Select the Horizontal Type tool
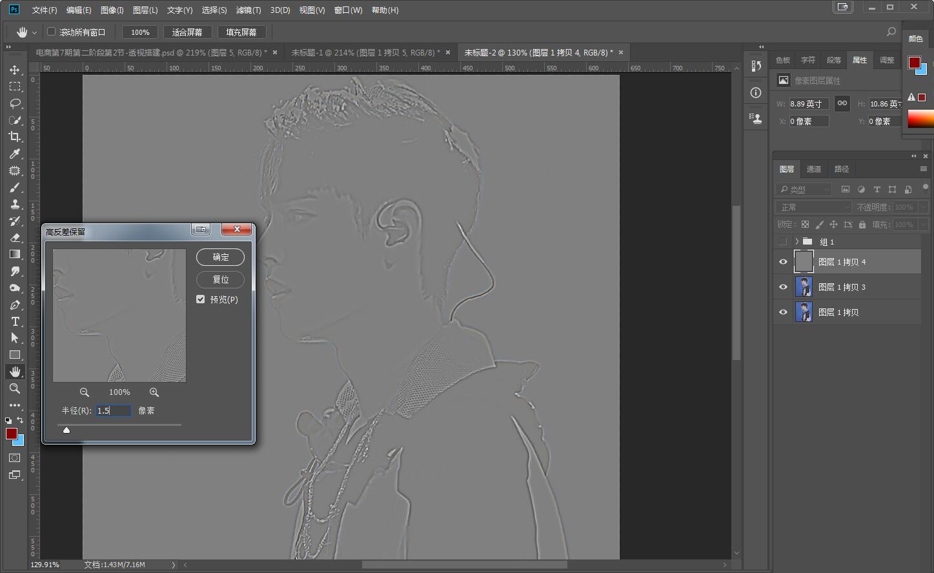This screenshot has width=934, height=573. 15,321
